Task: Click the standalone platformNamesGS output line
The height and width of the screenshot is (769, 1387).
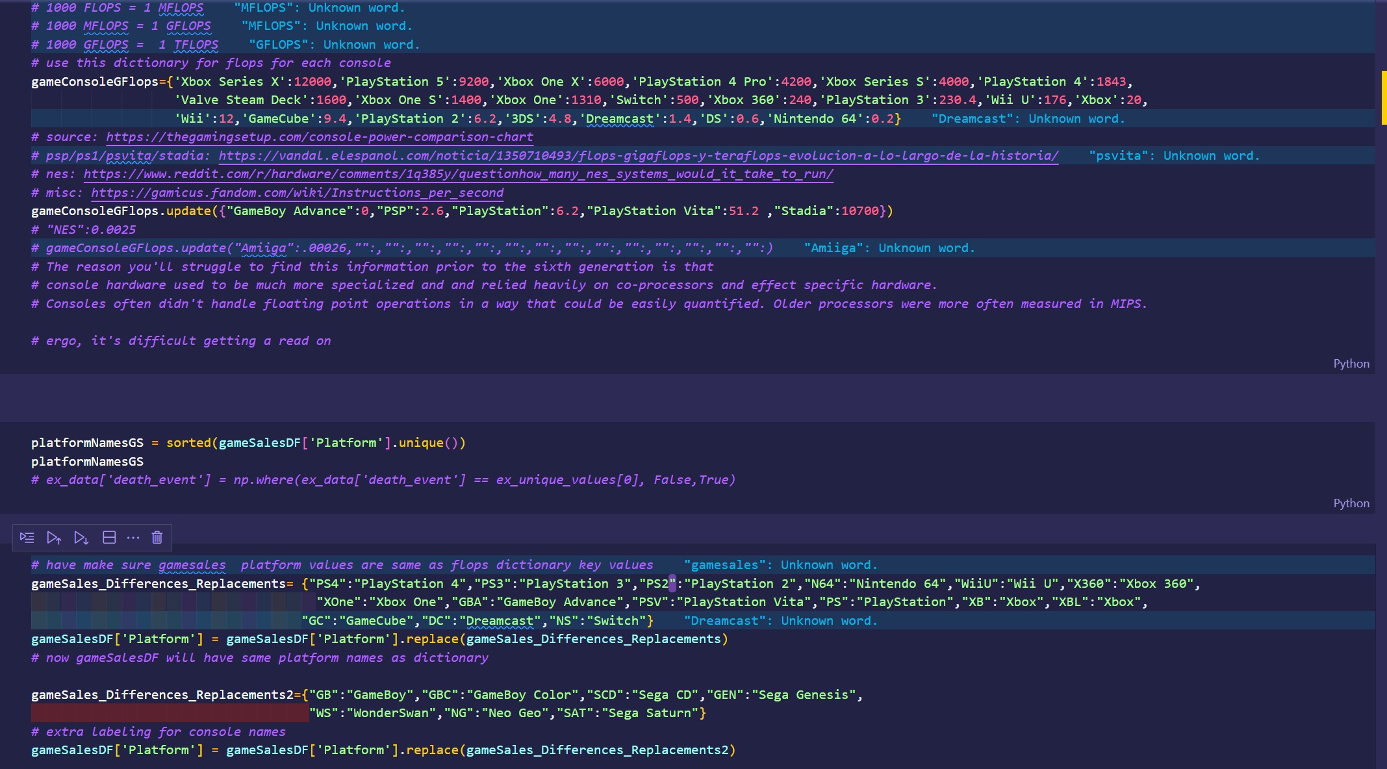Action: pyautogui.click(x=87, y=462)
